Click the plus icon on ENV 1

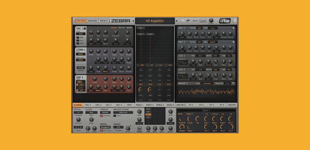point(233,28)
